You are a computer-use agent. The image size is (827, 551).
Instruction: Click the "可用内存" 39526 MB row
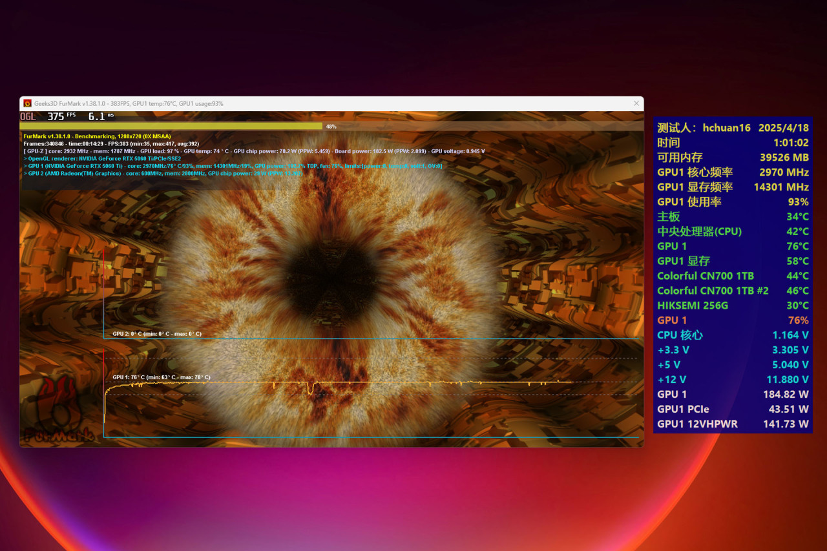(x=733, y=158)
